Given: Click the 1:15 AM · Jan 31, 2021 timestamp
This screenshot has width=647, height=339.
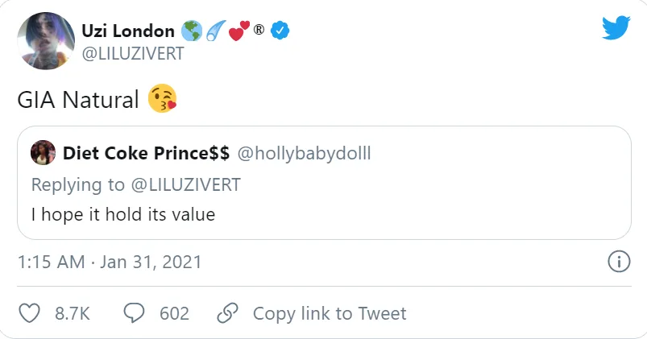Looking at the screenshot, I should pyautogui.click(x=109, y=262).
